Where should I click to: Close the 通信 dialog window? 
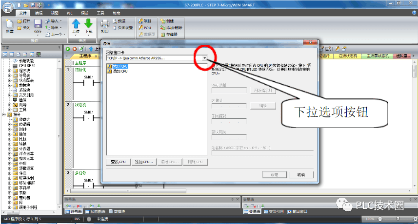click(x=310, y=42)
